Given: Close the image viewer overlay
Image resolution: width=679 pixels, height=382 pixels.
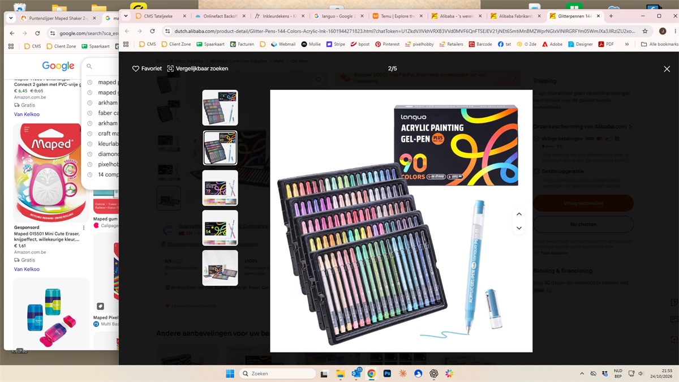Looking at the screenshot, I should (x=667, y=69).
